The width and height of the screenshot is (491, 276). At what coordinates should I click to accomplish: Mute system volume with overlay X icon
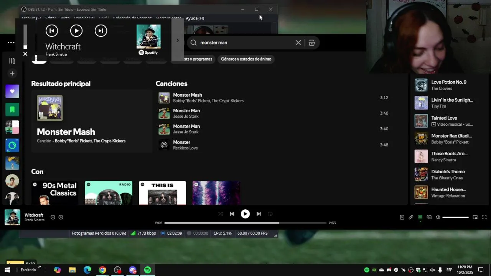(x=25, y=54)
